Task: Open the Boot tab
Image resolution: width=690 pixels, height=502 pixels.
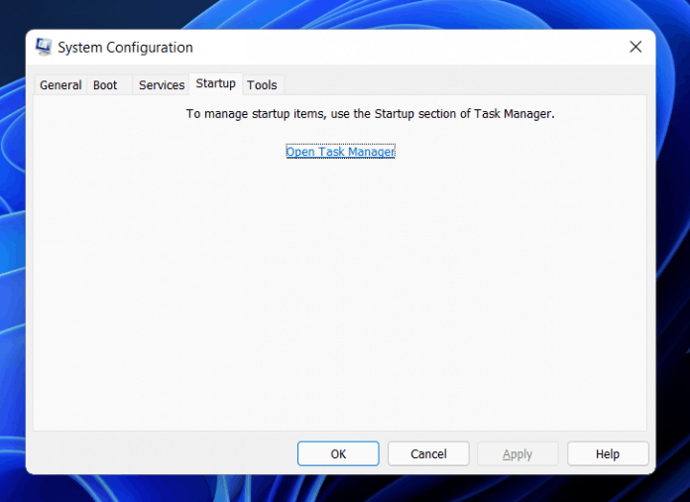Action: (105, 85)
